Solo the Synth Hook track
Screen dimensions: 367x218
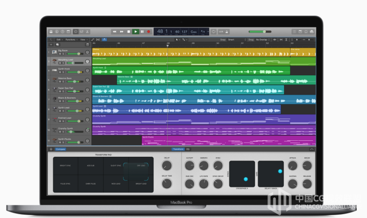(63, 72)
